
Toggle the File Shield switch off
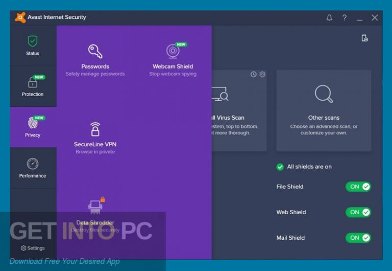[x=358, y=187]
